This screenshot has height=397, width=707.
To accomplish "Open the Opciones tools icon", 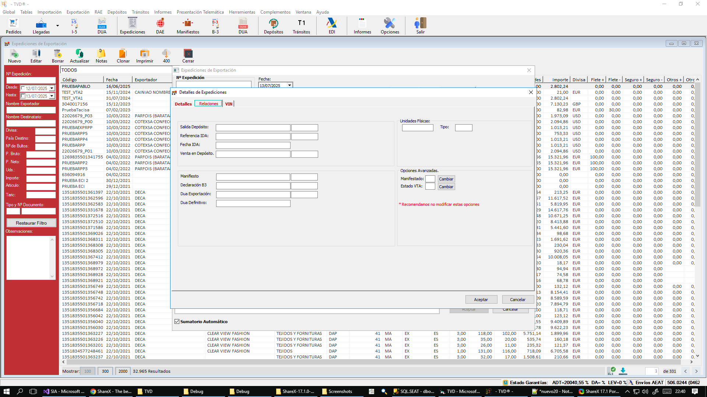I will [390, 24].
